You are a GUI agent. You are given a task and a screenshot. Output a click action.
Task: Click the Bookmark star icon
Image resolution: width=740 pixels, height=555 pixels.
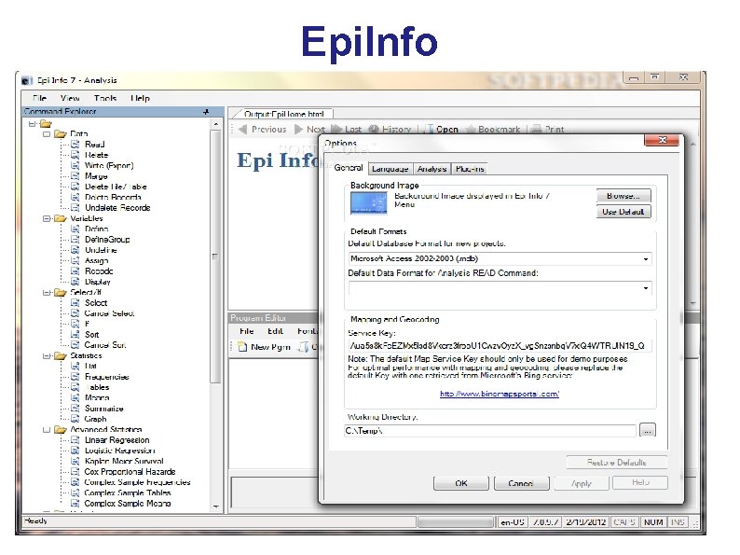point(471,129)
